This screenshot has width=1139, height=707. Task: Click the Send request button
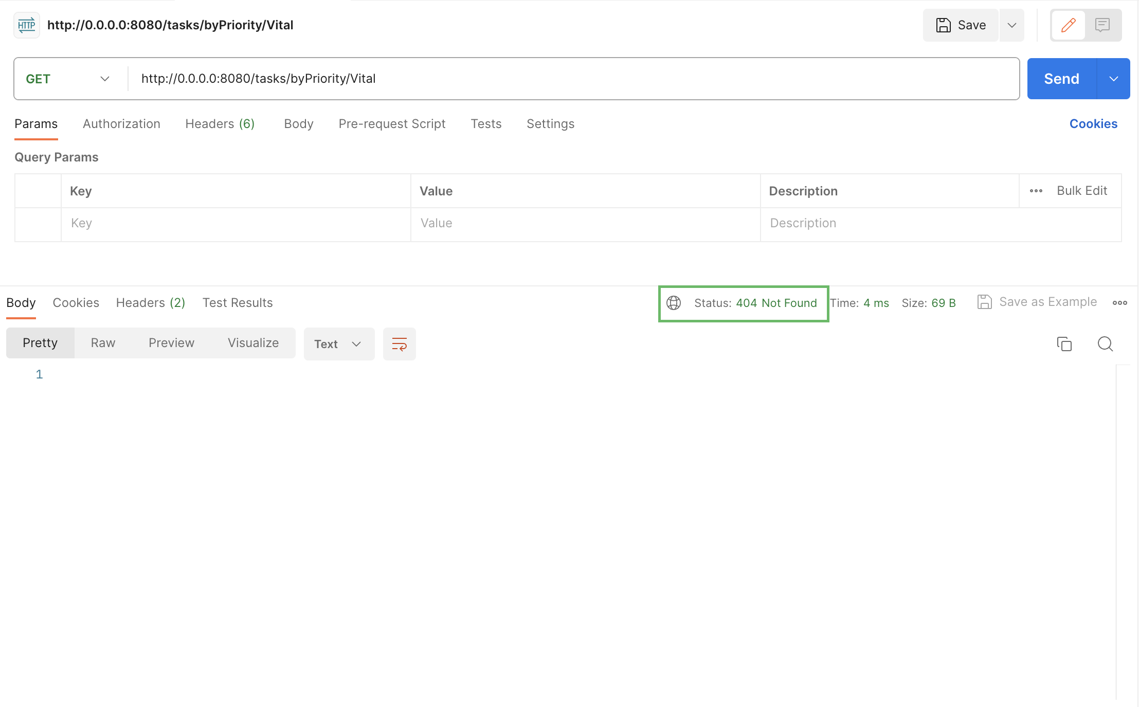coord(1062,78)
